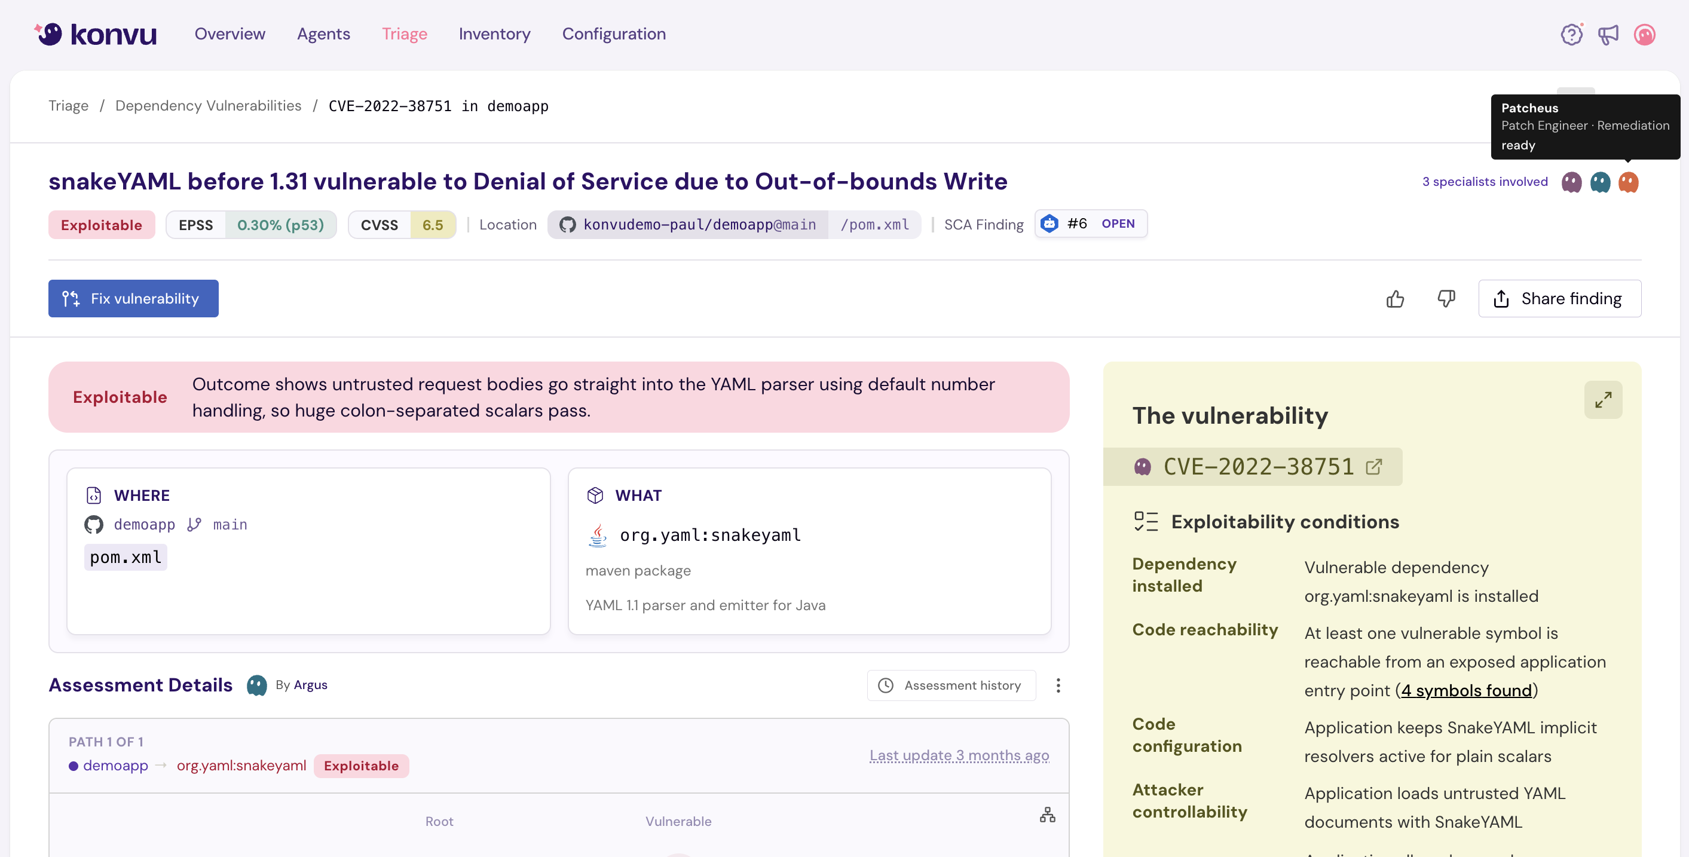Click the PATH 1 OF 1 label

pyautogui.click(x=106, y=742)
